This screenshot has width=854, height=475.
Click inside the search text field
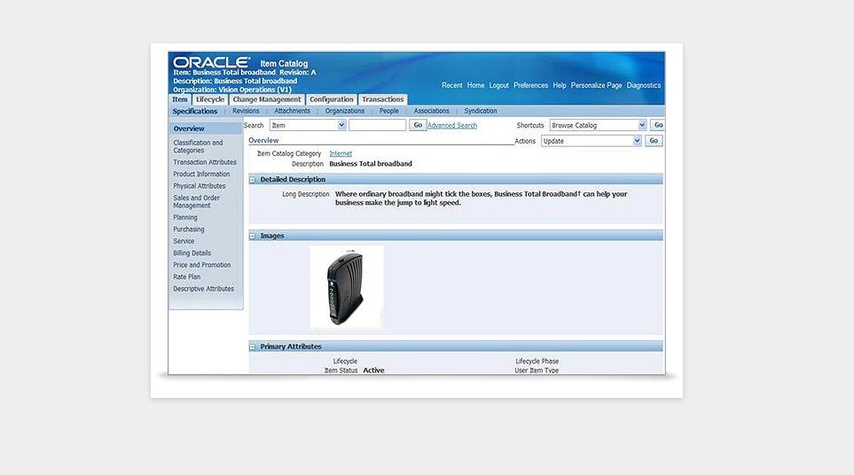pyautogui.click(x=377, y=126)
